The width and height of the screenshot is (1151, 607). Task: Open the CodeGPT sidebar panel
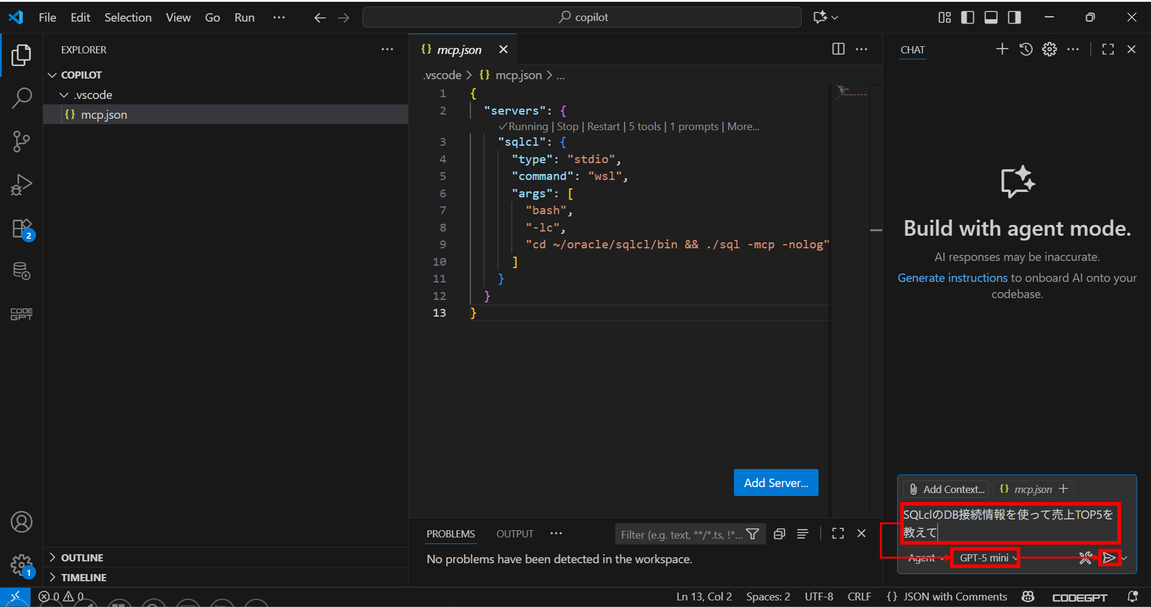click(x=22, y=314)
